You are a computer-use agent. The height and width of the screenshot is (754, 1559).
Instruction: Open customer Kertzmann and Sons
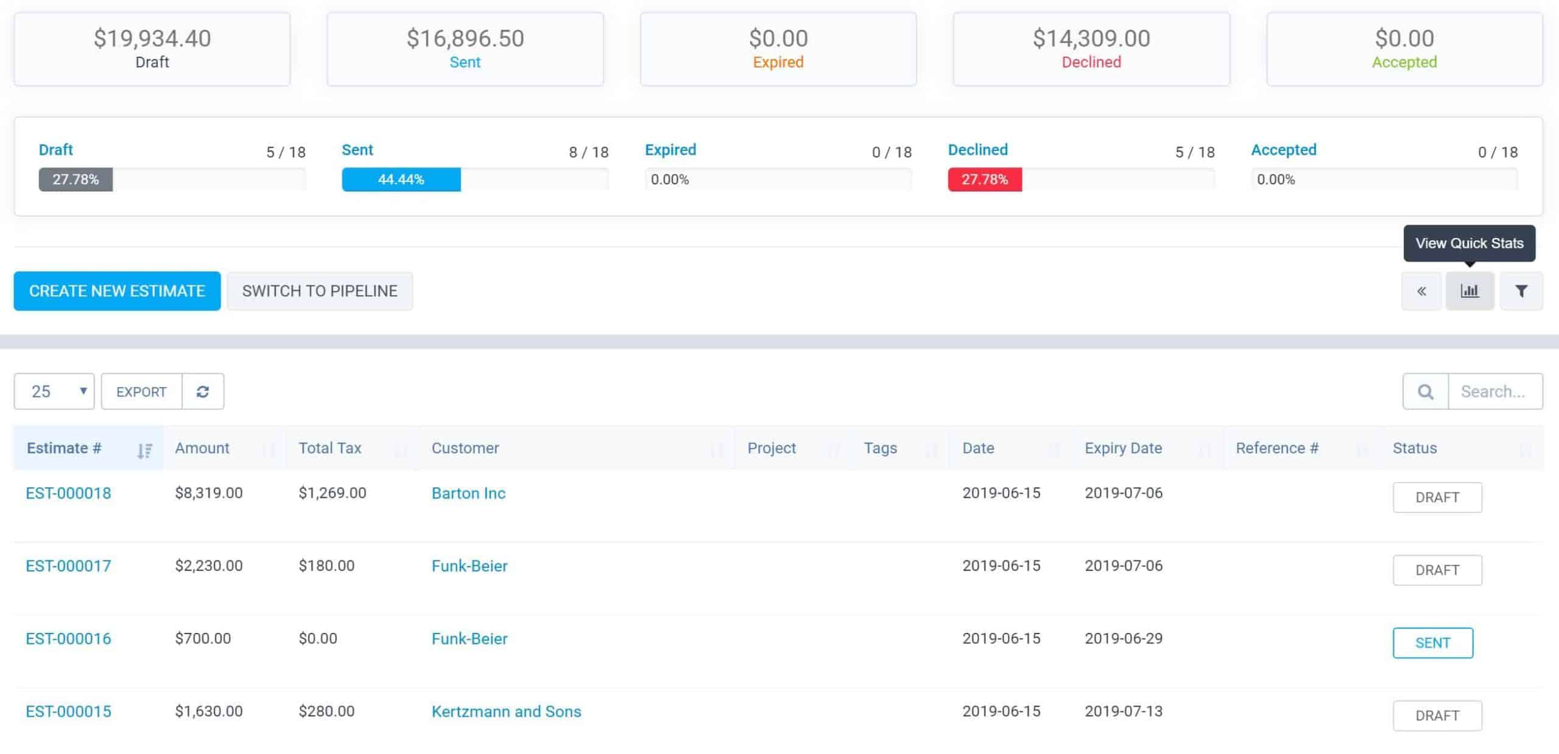point(506,711)
